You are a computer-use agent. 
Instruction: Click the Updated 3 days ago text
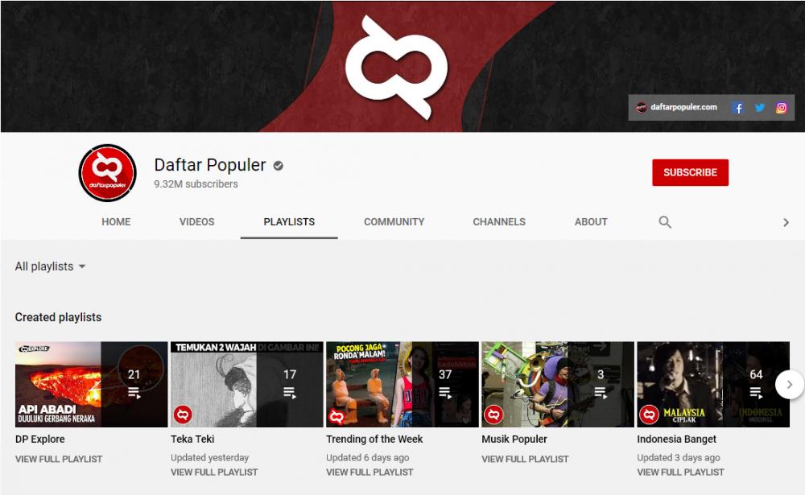[x=678, y=457]
